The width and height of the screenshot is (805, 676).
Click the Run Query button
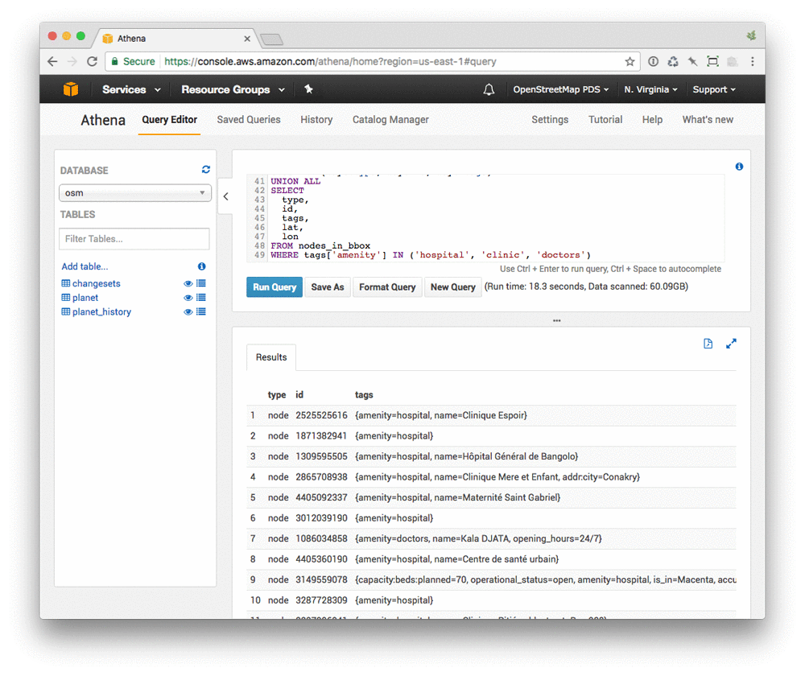pyautogui.click(x=275, y=287)
